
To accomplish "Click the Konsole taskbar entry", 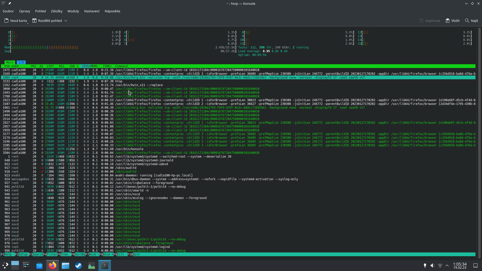I will tap(105, 265).
